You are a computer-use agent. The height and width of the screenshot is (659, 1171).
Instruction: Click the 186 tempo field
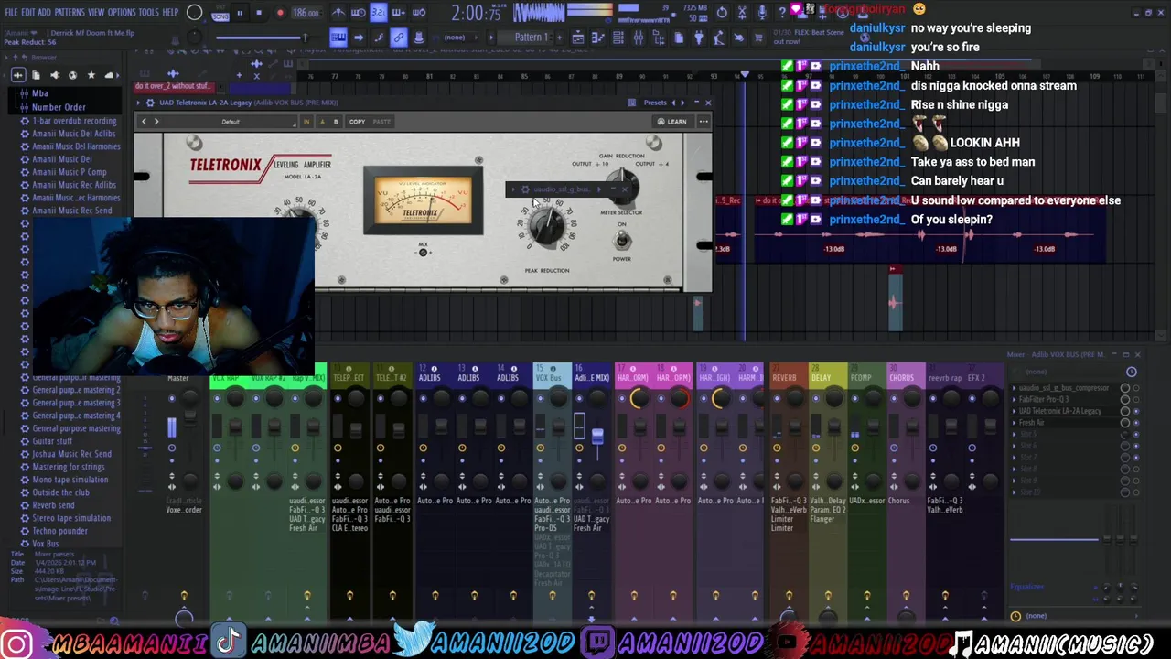[x=306, y=14]
